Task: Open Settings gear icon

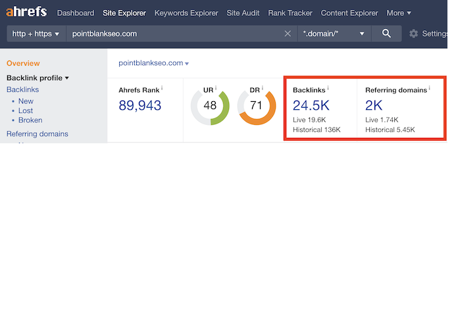Action: tap(413, 34)
